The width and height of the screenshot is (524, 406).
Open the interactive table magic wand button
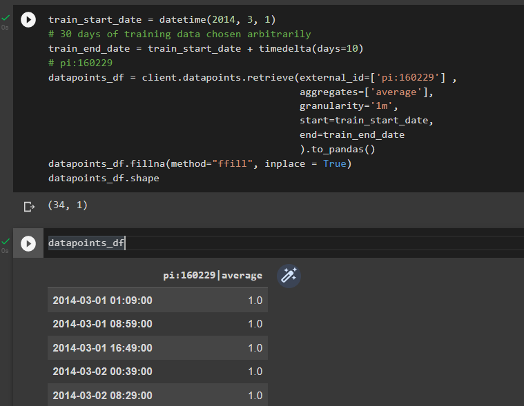coord(289,276)
